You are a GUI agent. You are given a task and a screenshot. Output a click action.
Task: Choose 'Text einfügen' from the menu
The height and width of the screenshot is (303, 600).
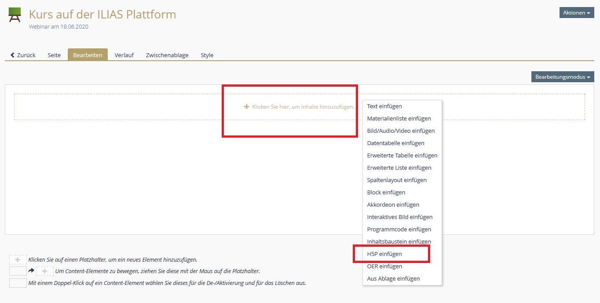click(x=384, y=106)
